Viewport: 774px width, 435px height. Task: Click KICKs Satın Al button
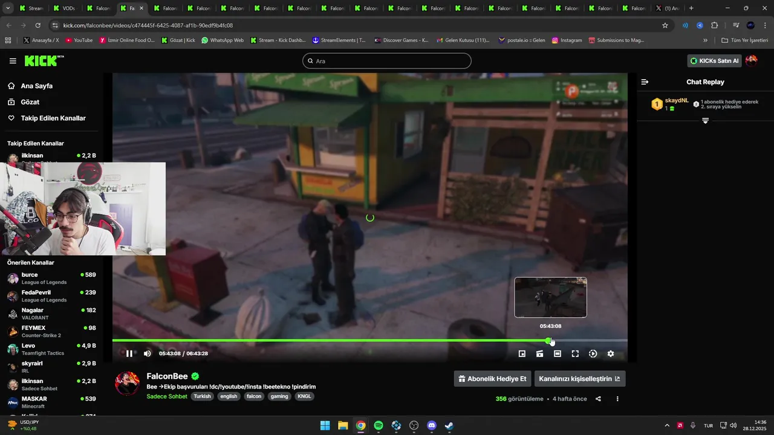[x=714, y=61]
